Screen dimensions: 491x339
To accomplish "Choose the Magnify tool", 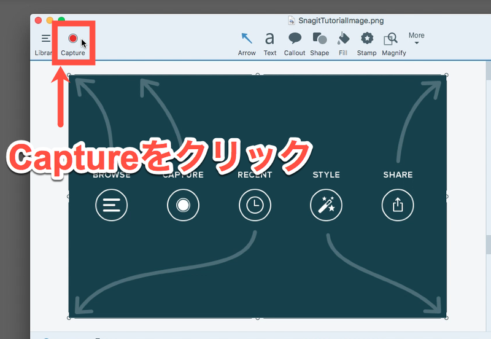I will 394,44.
